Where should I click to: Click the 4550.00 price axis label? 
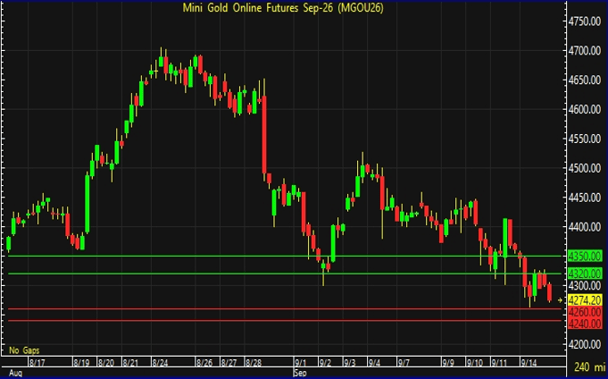point(585,139)
